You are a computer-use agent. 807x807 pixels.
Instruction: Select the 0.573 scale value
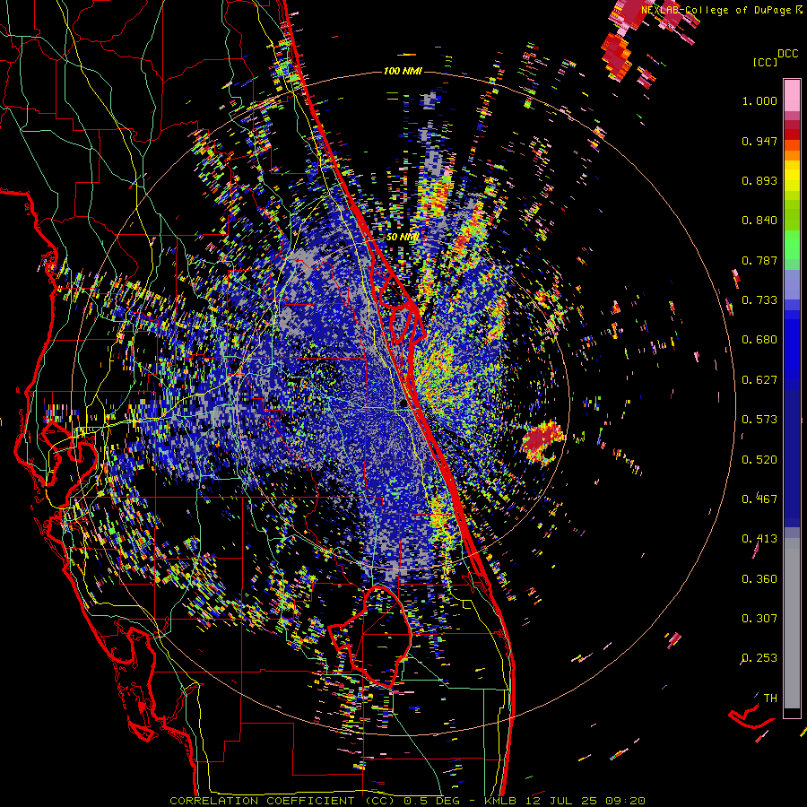coord(759,420)
